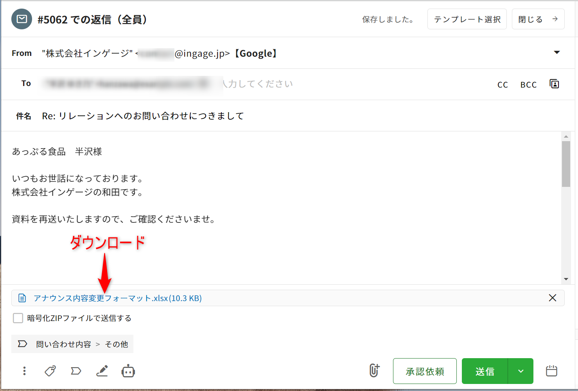Show the CC field
578x391 pixels.
[x=503, y=85]
